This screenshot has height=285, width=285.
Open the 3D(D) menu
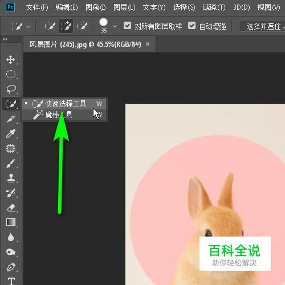(x=242, y=7)
